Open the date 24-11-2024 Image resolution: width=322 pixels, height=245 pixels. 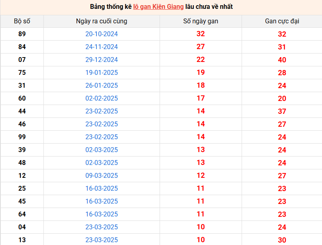click(x=102, y=47)
